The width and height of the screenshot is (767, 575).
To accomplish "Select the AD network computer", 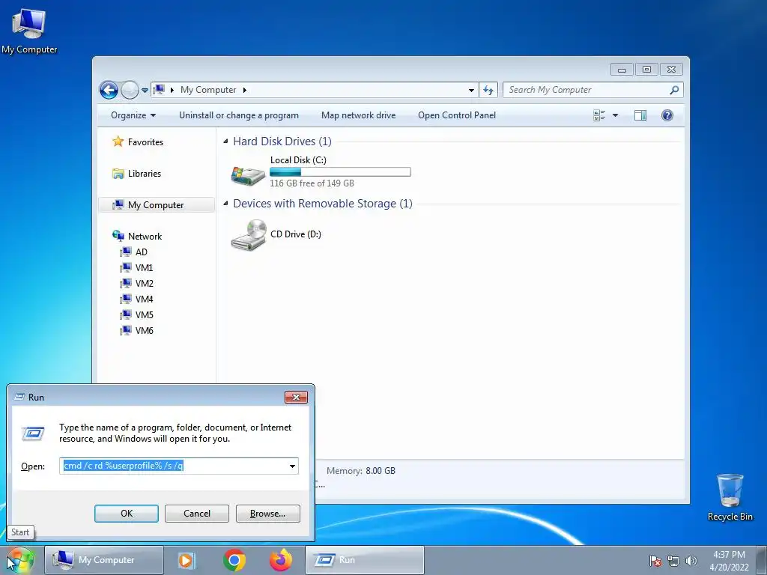I will click(x=142, y=252).
